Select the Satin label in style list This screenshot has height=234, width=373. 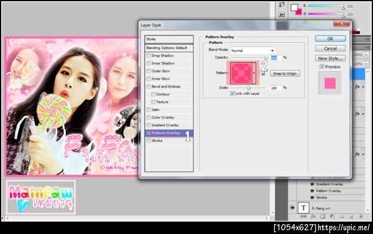pos(155,110)
